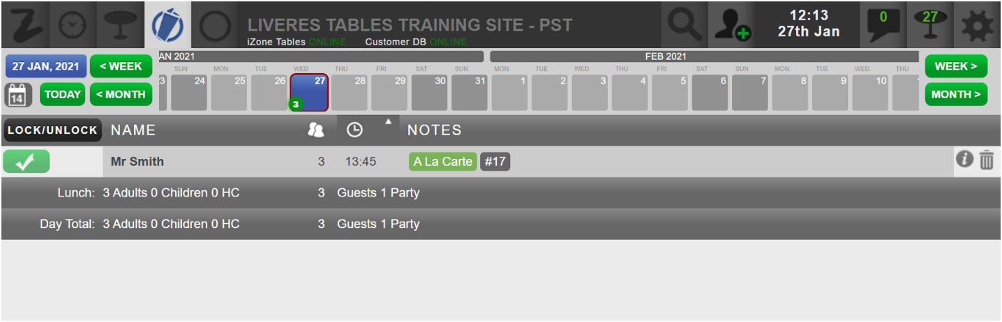Screen dimensions: 1002x322
Task: Open the calendar date picker icon
Action: (19, 95)
